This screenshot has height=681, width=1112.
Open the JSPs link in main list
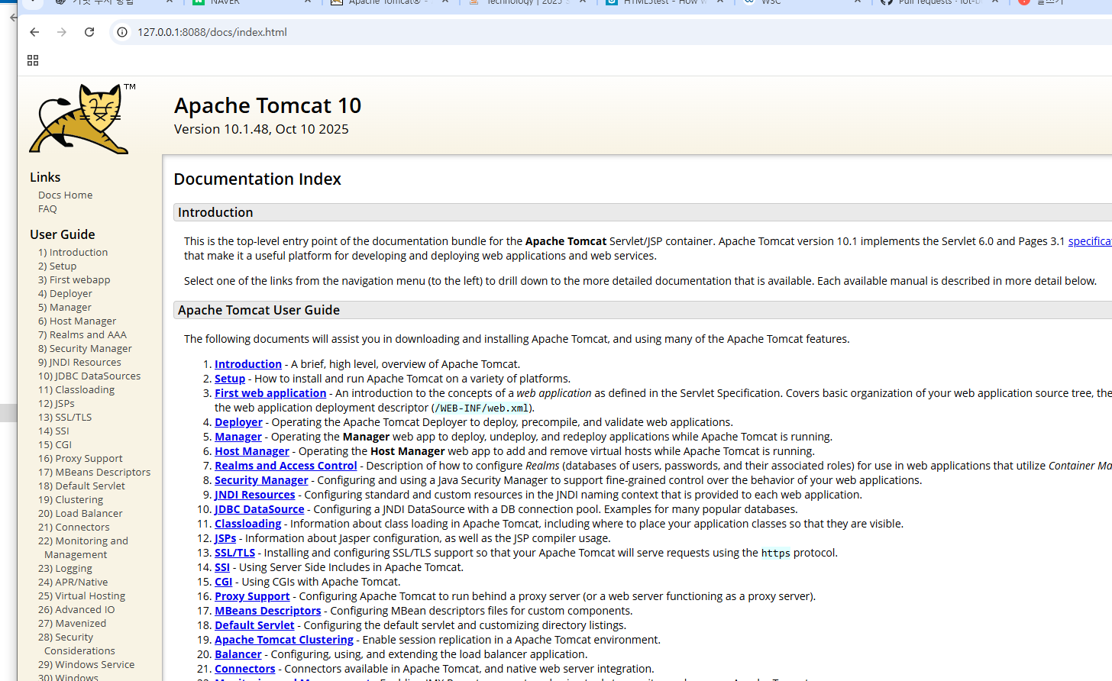coord(225,538)
